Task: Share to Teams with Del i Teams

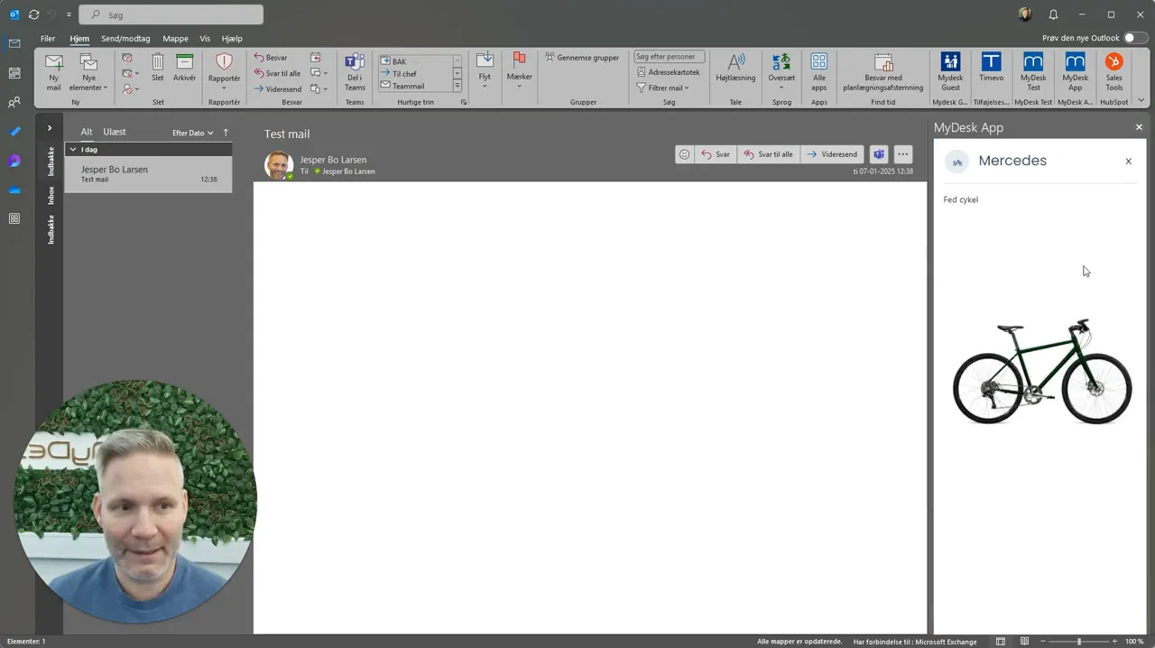Action: [355, 72]
